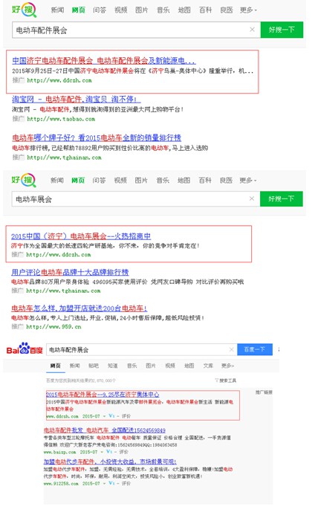315x512 pixels.
Task: Click the Haosou logo above the 电动车展会 search box
Action: [24, 181]
